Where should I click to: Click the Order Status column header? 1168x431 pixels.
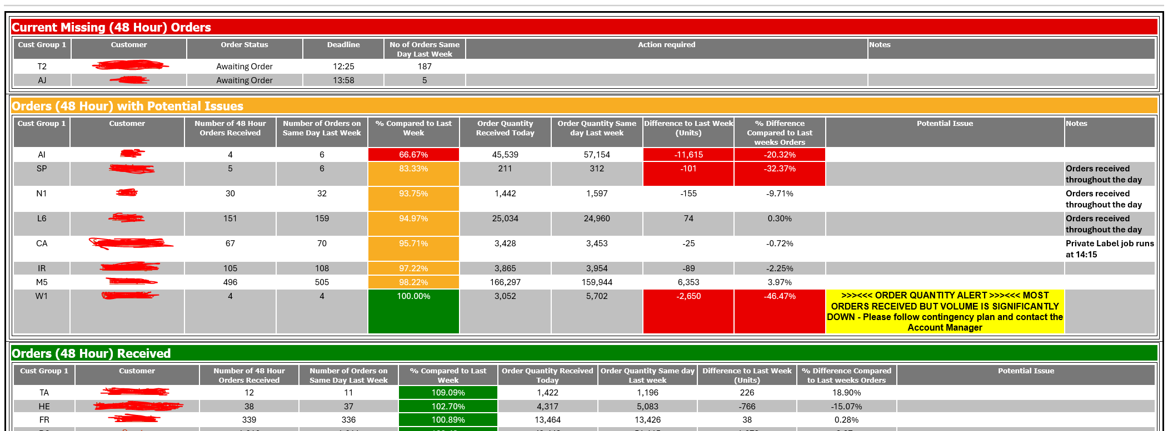(x=244, y=49)
